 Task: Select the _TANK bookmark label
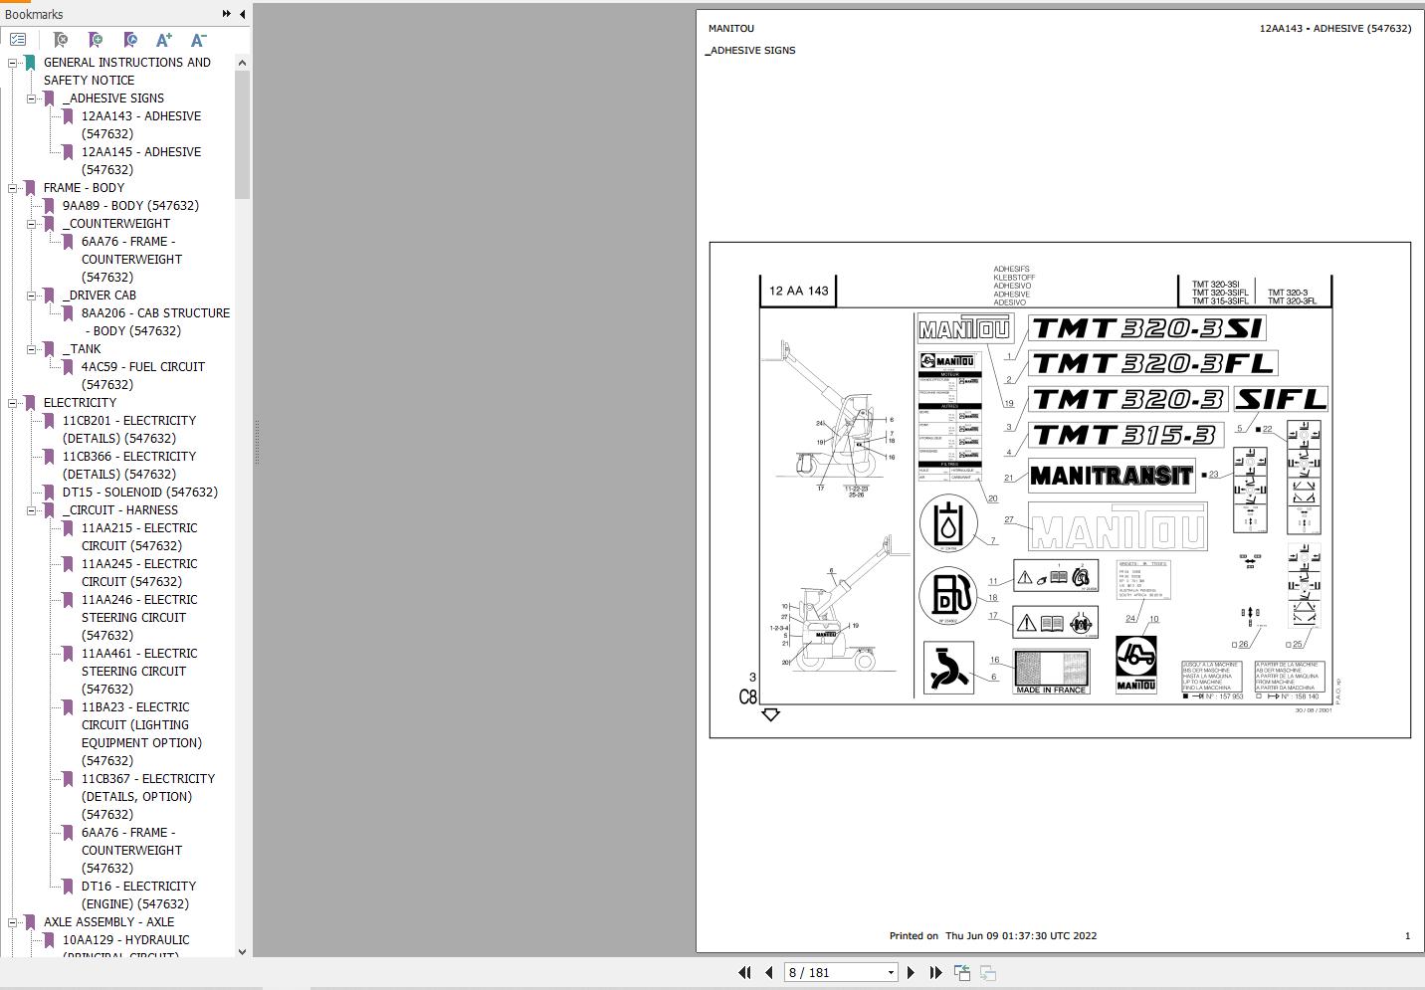[82, 349]
